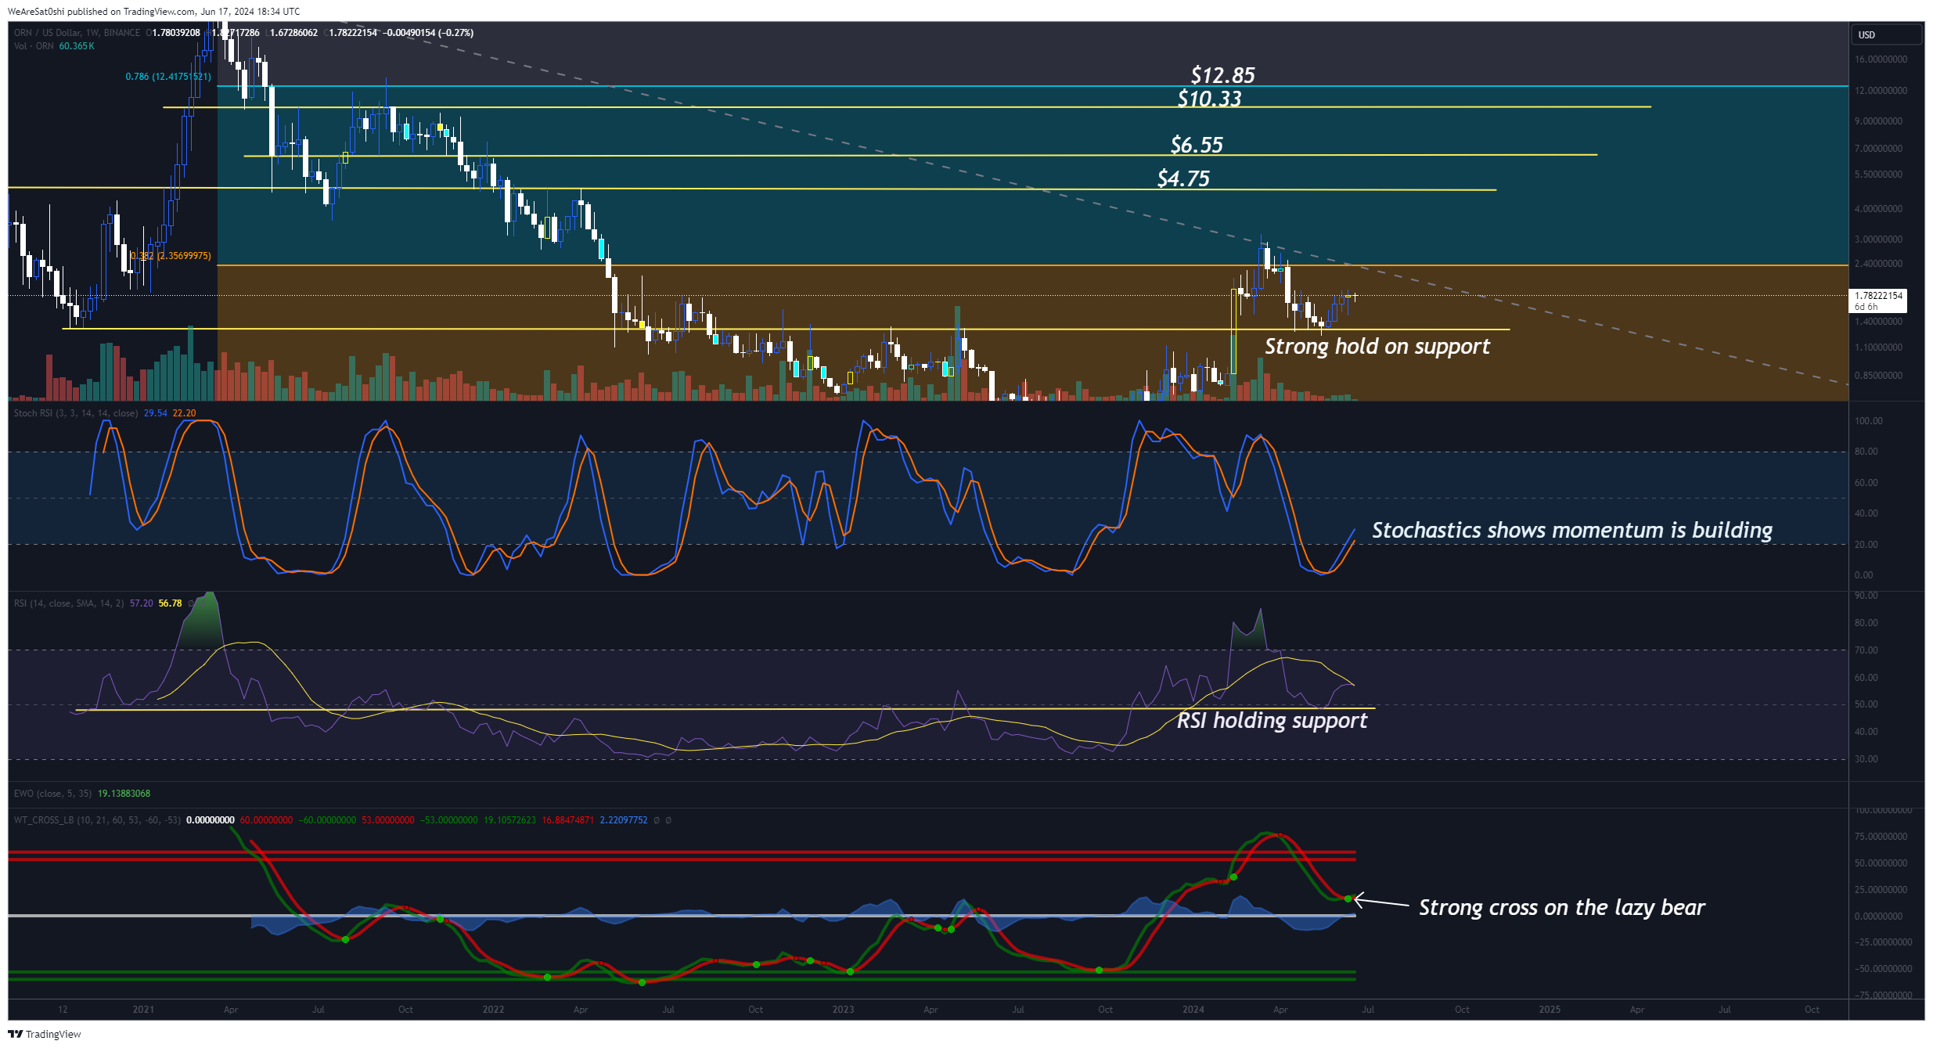Image resolution: width=1933 pixels, height=1048 pixels.
Task: Select the $12.85 price target label
Action: (x=1223, y=75)
